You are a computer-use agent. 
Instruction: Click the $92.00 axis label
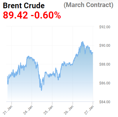point(105,27)
